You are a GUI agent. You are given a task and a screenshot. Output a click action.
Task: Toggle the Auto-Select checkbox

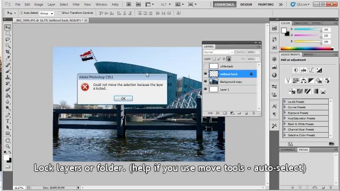(x=21, y=13)
